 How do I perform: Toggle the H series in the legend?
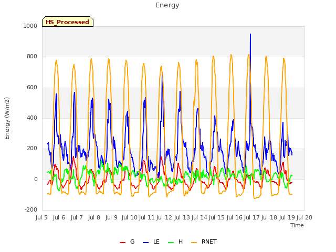click(x=175, y=242)
